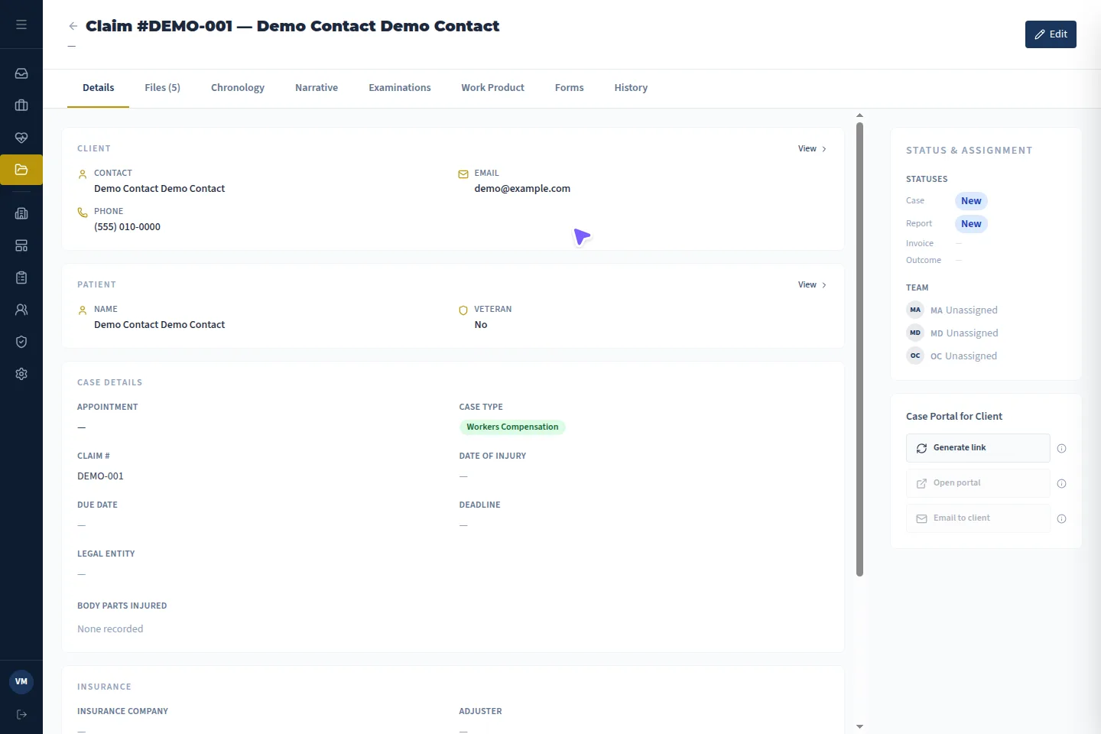Switch to the Forms tab

(x=570, y=88)
